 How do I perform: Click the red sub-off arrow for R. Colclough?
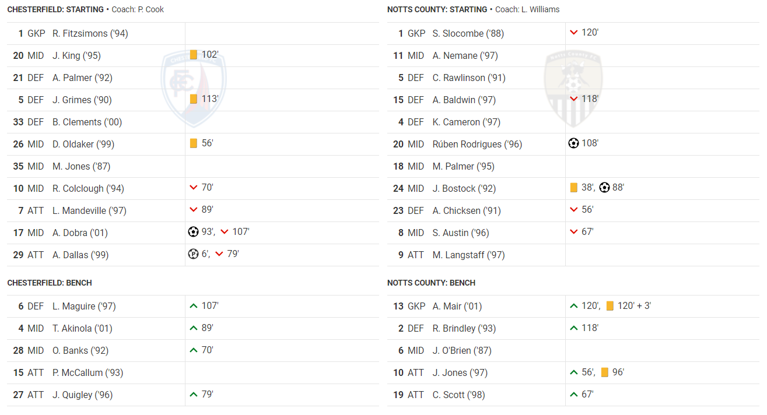point(194,188)
